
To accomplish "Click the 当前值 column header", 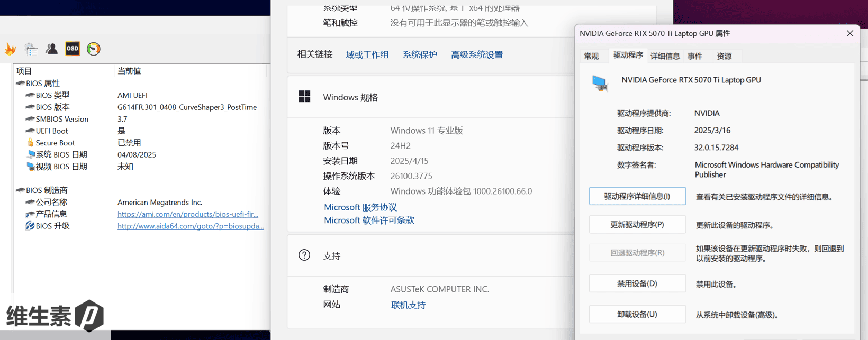I will 129,71.
